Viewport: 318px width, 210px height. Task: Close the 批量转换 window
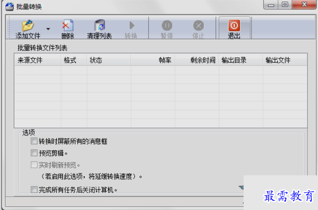point(304,4)
